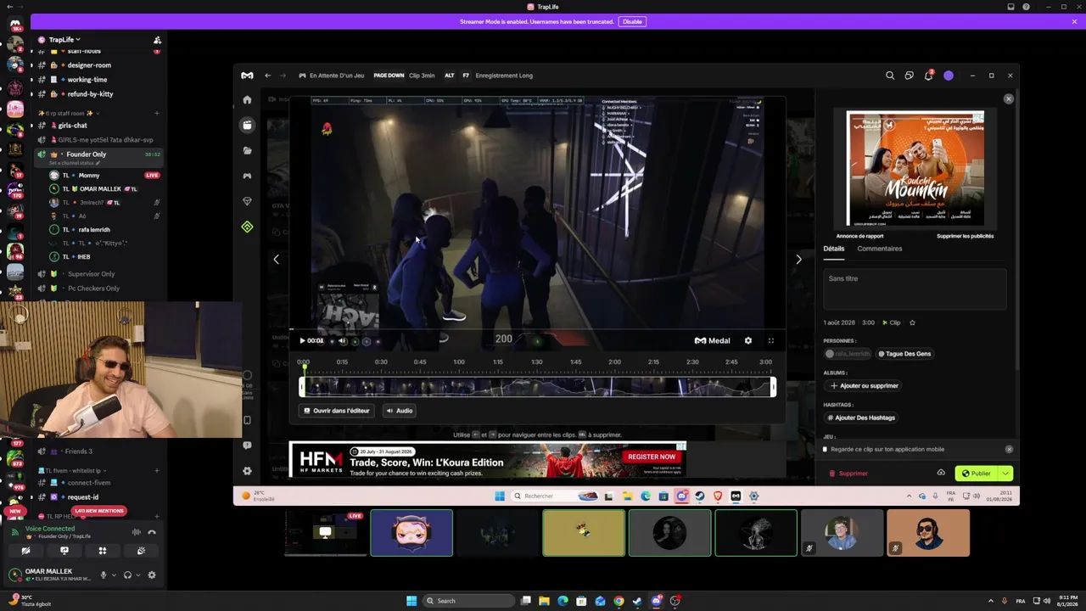Click Discord share screen button

coord(64,551)
